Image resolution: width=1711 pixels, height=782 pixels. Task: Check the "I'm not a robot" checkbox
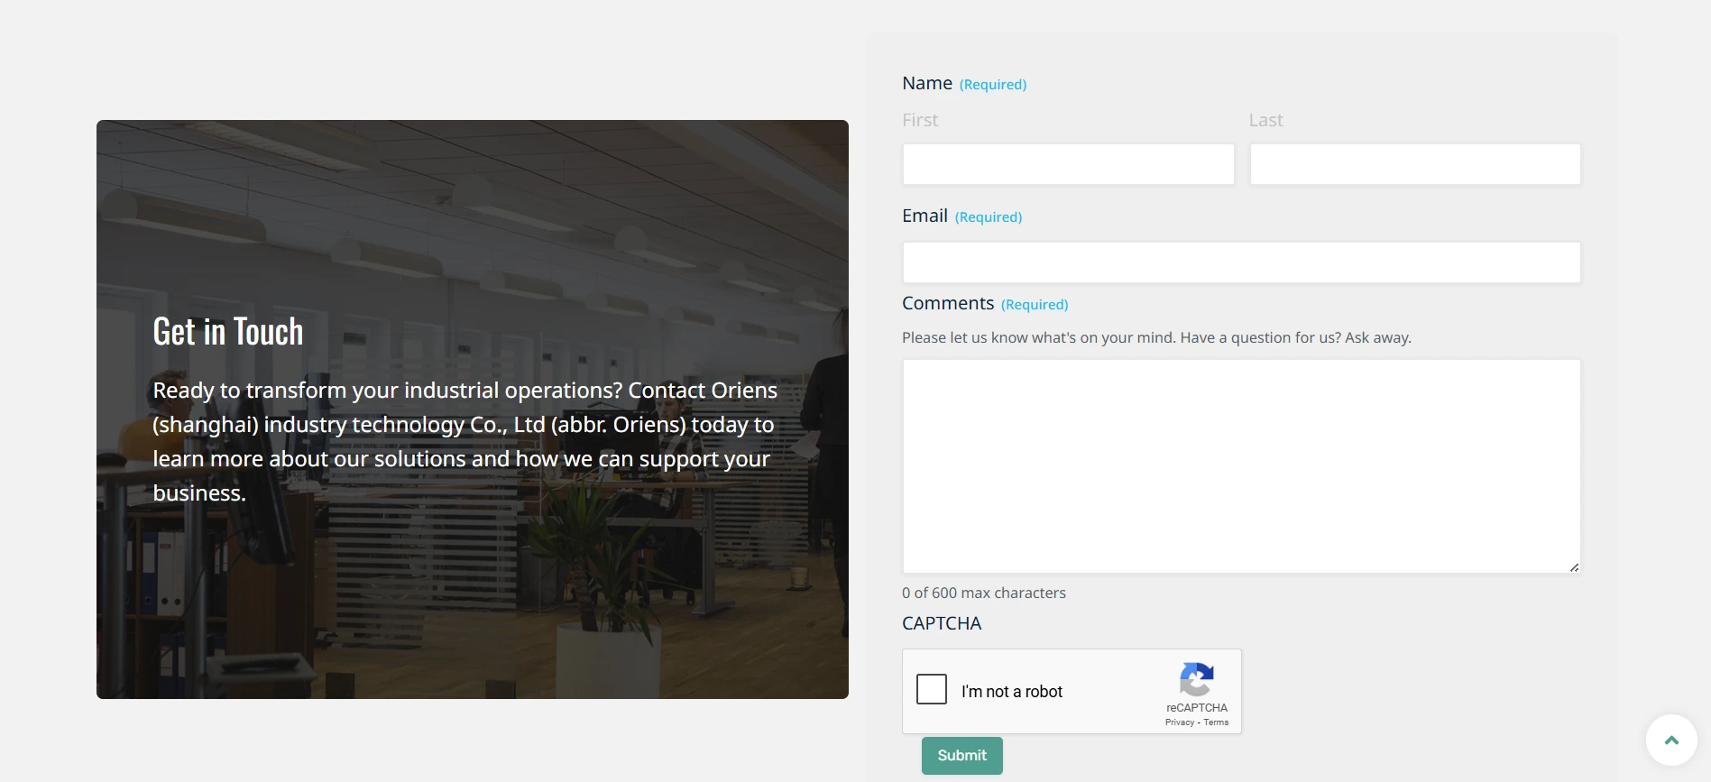[x=932, y=689]
